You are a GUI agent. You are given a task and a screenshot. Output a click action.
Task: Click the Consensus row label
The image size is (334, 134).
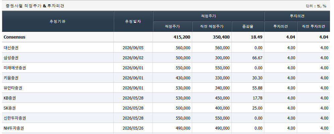click(14, 37)
